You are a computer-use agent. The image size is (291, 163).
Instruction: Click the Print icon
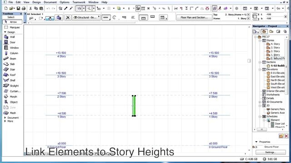(24, 8)
